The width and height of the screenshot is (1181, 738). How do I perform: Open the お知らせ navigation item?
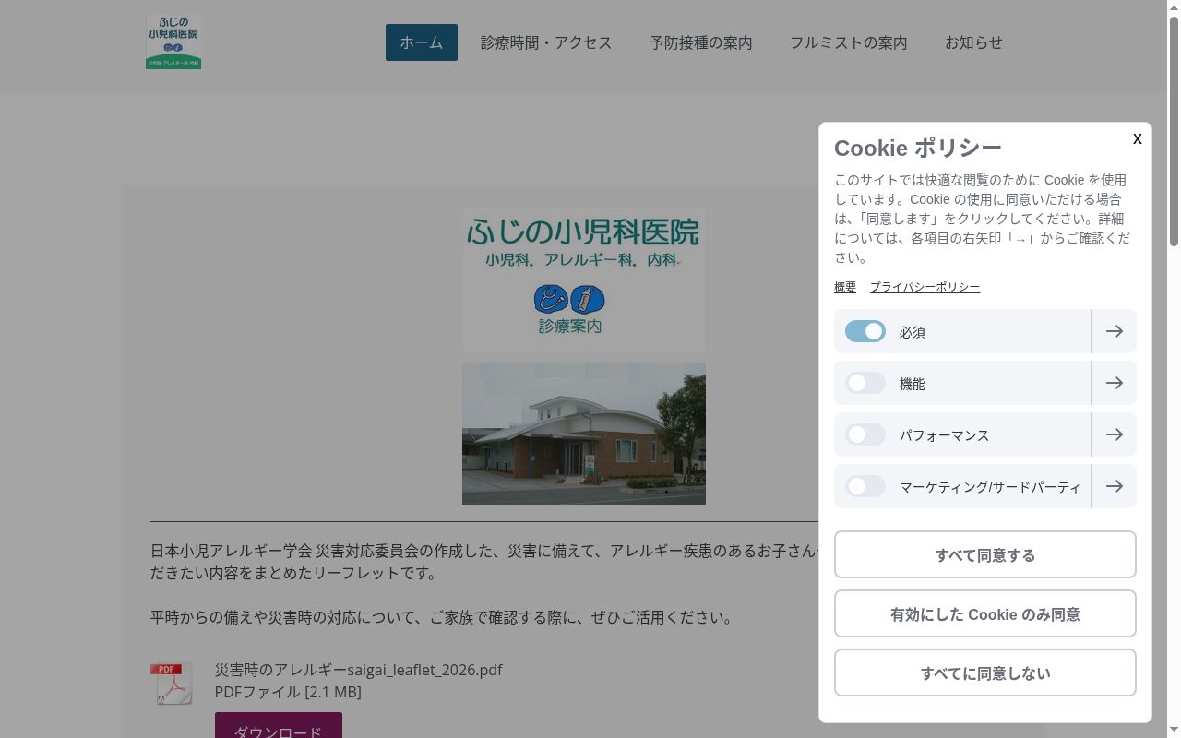pyautogui.click(x=973, y=42)
